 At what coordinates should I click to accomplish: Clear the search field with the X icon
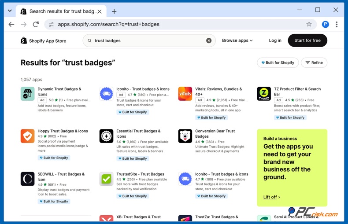[209, 40]
